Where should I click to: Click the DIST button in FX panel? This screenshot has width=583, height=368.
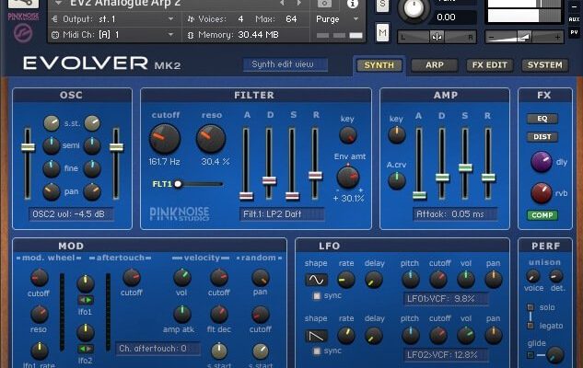(x=542, y=137)
